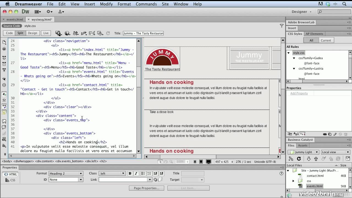Click Get files down arrow icon

[x=309, y=159]
